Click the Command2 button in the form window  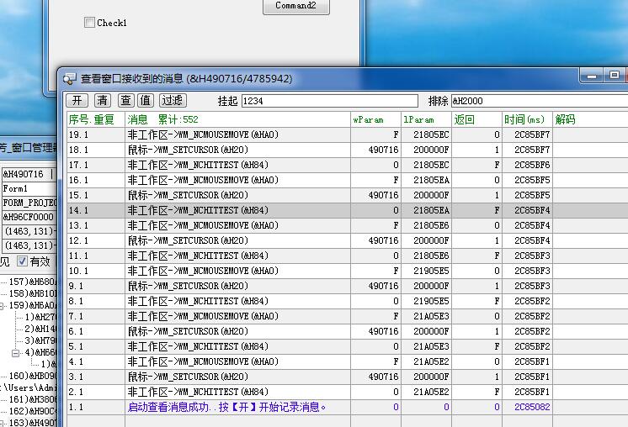point(296,6)
